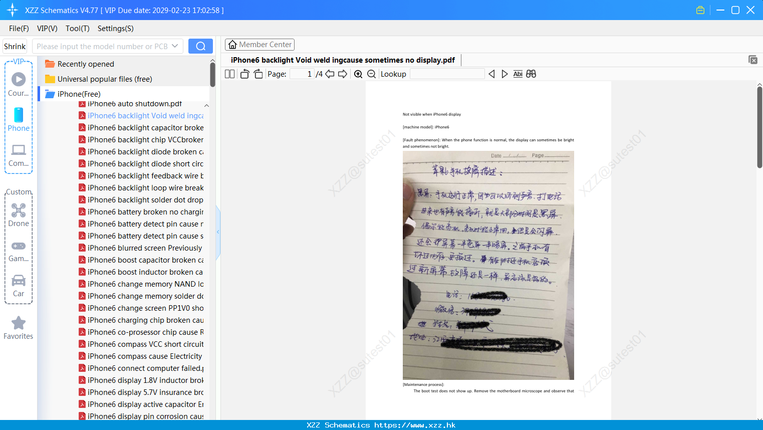Click the file tree scrollbar thumb
The height and width of the screenshot is (430, 763).
click(212, 75)
